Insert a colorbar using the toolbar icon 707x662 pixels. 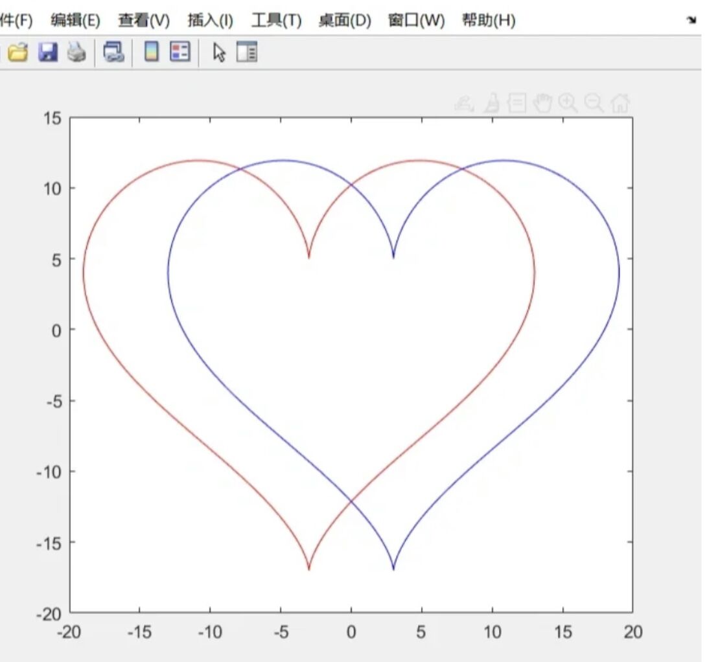click(151, 52)
